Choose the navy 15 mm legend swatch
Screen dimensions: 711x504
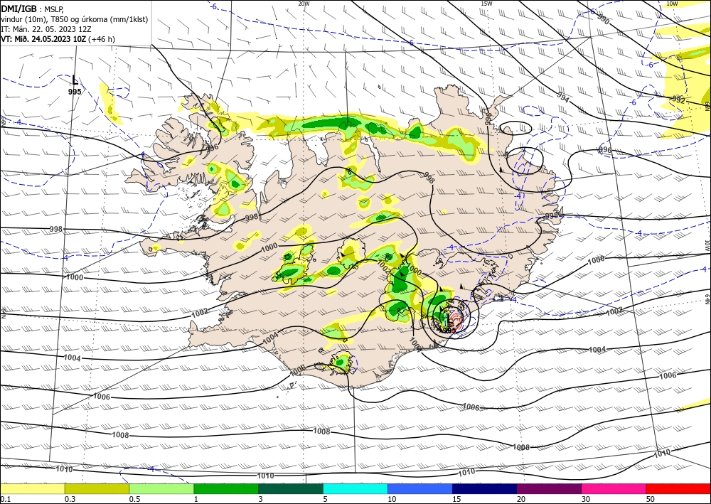[485, 488]
